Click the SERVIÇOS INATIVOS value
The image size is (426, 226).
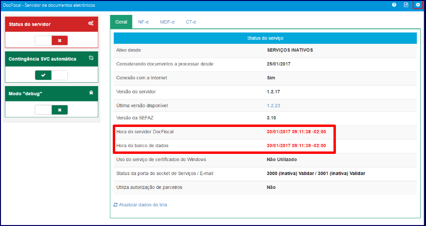coord(290,50)
